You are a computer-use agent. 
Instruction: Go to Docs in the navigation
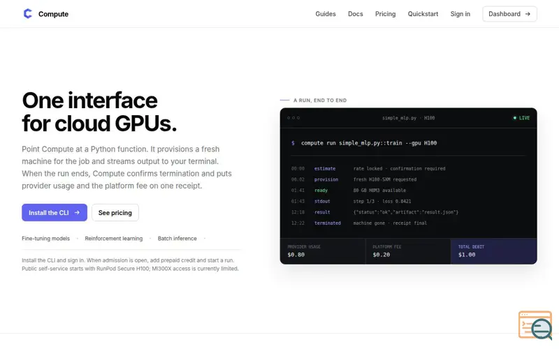pos(356,14)
